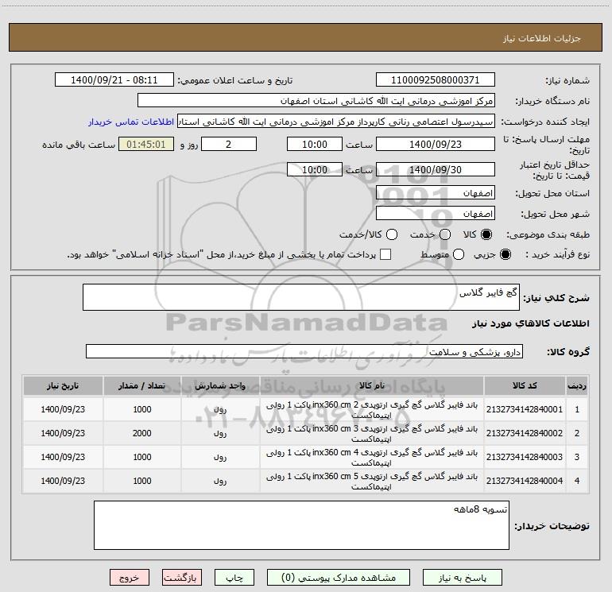Image resolution: width=612 pixels, height=592 pixels.
Task: Select the کالا/خدمت radio button
Action: (x=392, y=234)
